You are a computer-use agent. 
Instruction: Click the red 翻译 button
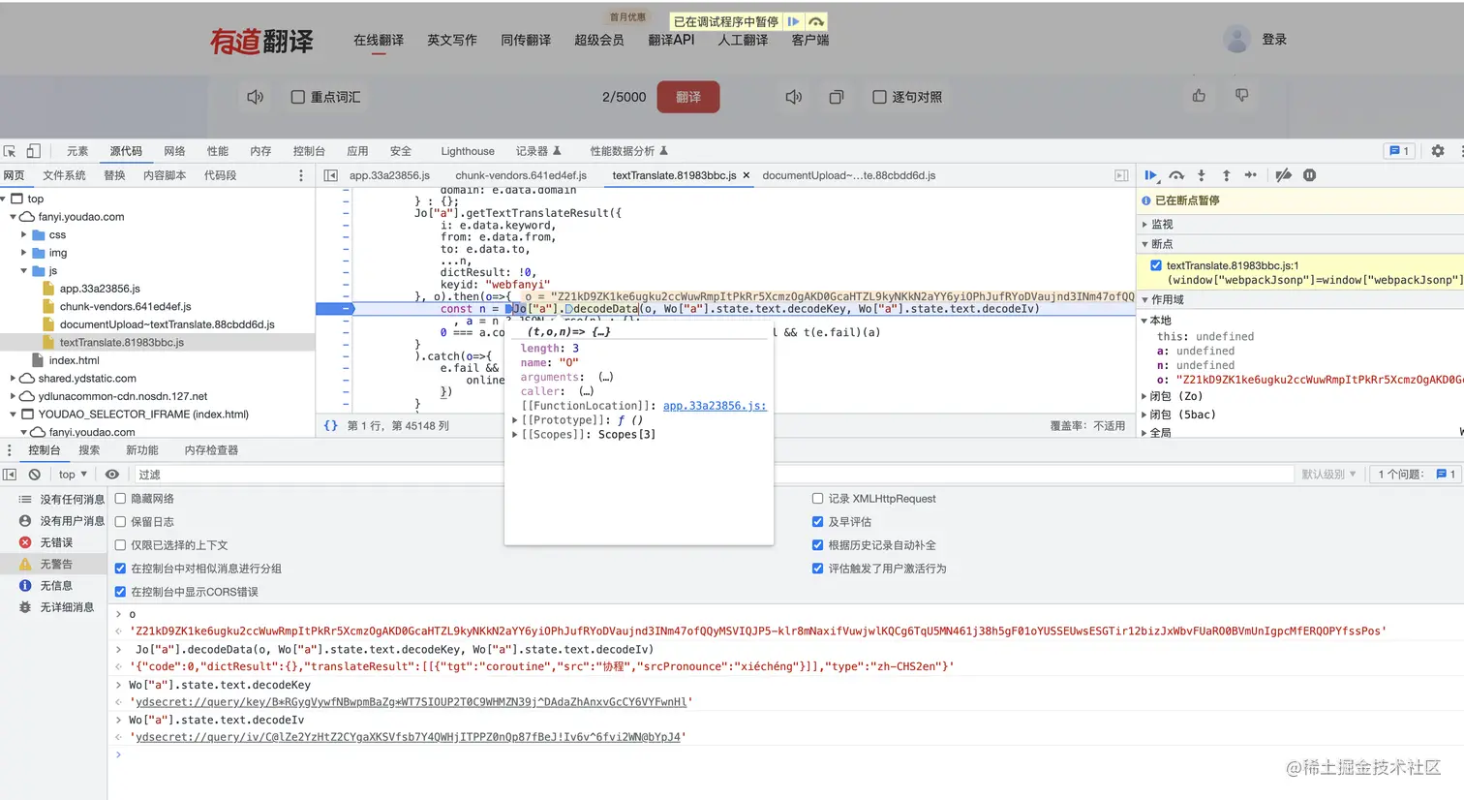coord(688,97)
